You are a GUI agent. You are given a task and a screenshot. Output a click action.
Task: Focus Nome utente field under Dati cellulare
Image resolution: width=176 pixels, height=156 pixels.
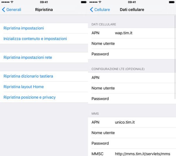[132, 44]
